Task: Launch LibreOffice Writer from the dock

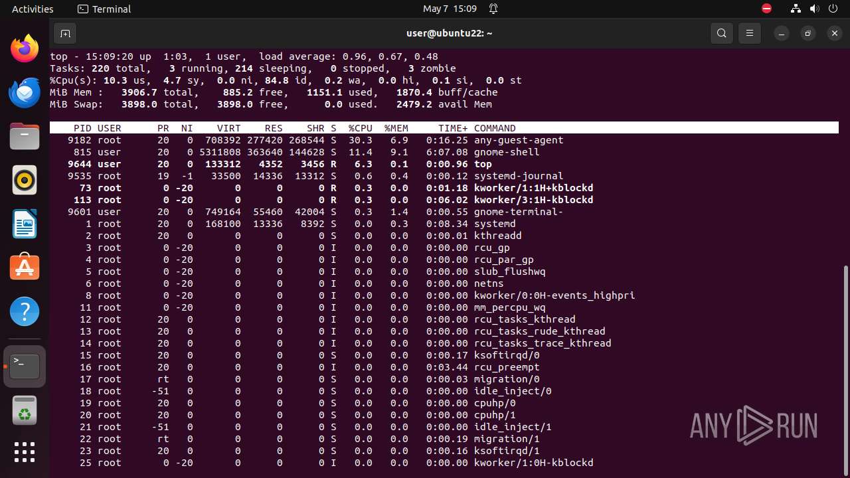Action: pos(25,224)
